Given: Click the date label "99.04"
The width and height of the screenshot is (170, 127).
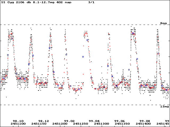Looking at the screenshot, I should [94, 121].
